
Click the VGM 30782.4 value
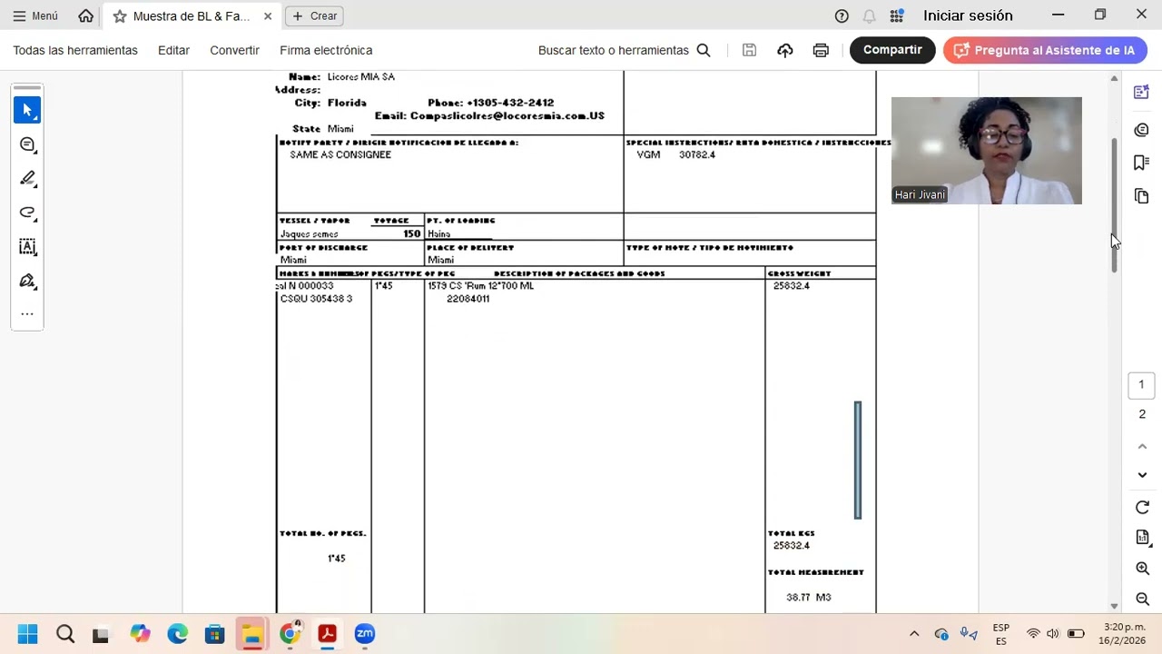tap(676, 155)
